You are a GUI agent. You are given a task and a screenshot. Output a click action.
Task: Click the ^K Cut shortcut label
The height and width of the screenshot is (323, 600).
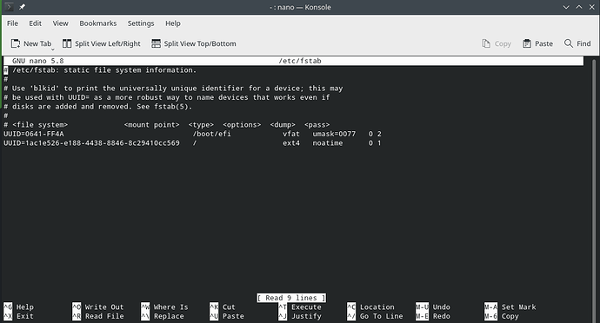pyautogui.click(x=223, y=307)
